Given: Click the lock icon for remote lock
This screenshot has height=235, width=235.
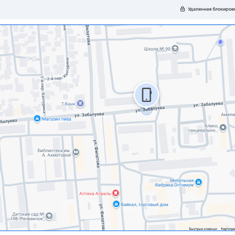Looking at the screenshot, I should (183, 9).
